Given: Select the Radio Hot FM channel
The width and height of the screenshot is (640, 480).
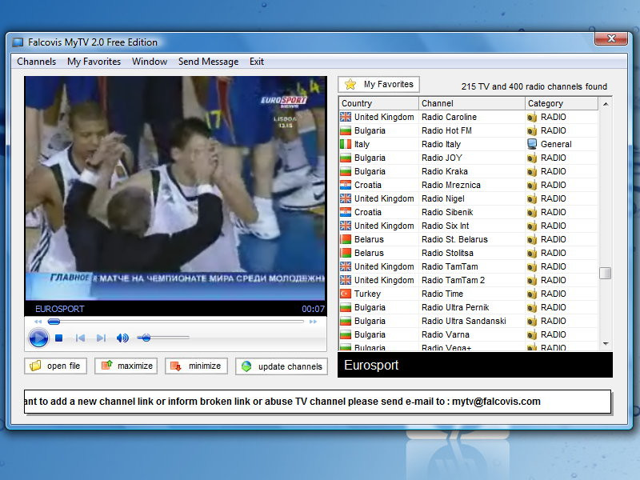Looking at the screenshot, I should click(469, 130).
